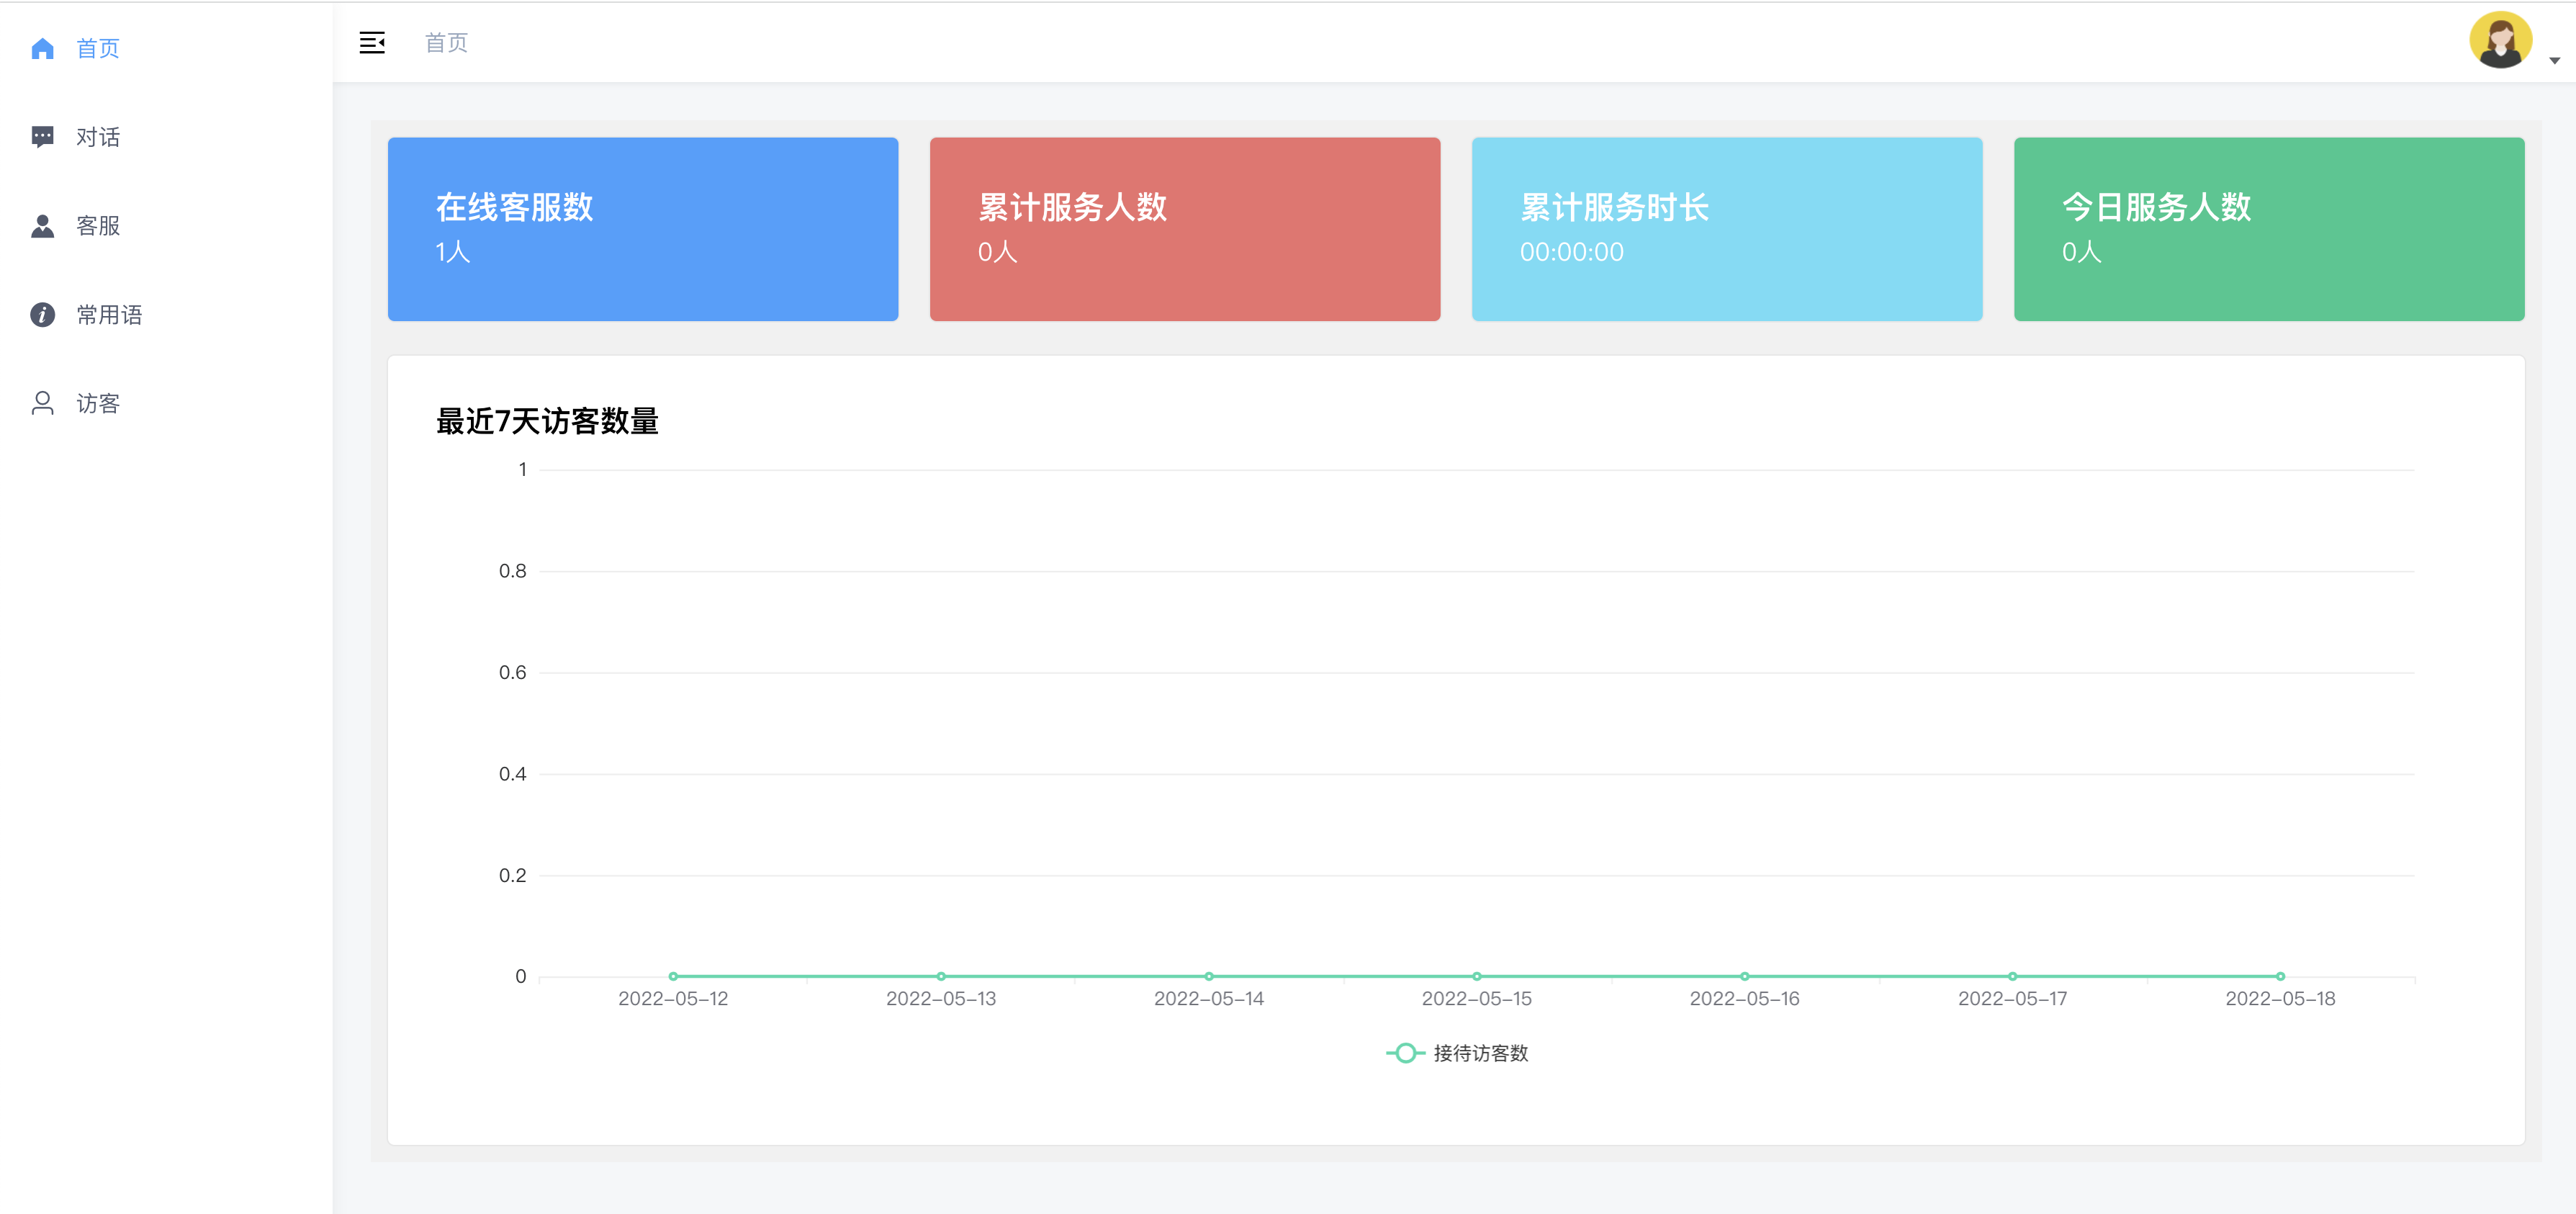Screen dimensions: 2576x1214
Task: Click the chat bubble icon for 对话
Action: [x=42, y=137]
